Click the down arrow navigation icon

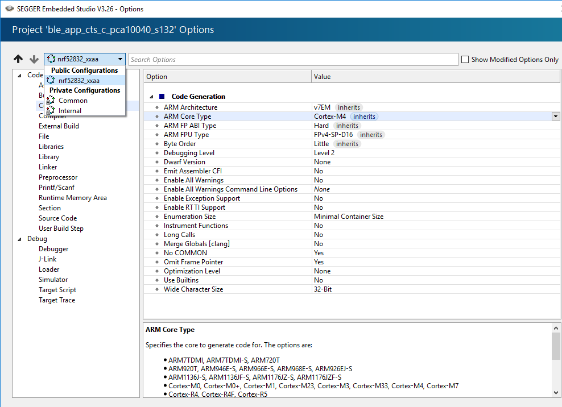(34, 59)
